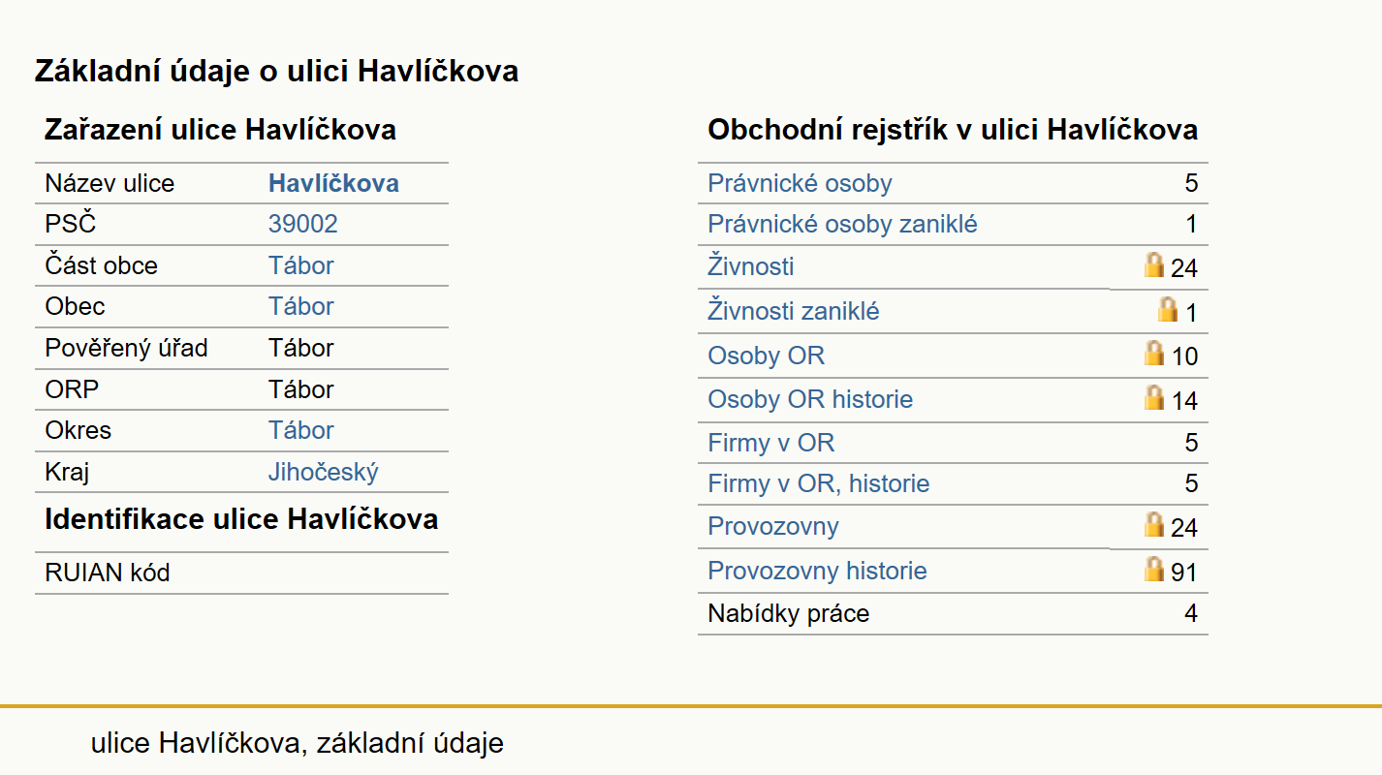
Task: Click the lock icon beside Živnosti count
Action: tap(1153, 264)
